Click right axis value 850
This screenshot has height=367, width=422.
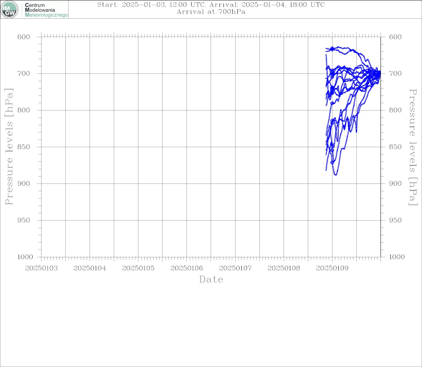tap(395, 147)
